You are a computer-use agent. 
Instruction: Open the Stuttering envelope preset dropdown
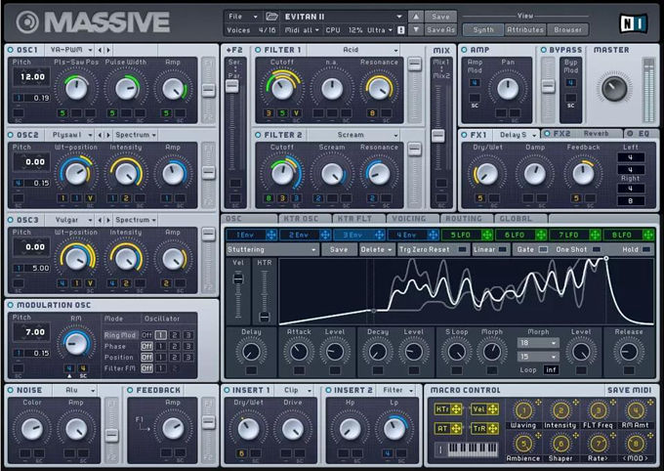click(x=271, y=250)
